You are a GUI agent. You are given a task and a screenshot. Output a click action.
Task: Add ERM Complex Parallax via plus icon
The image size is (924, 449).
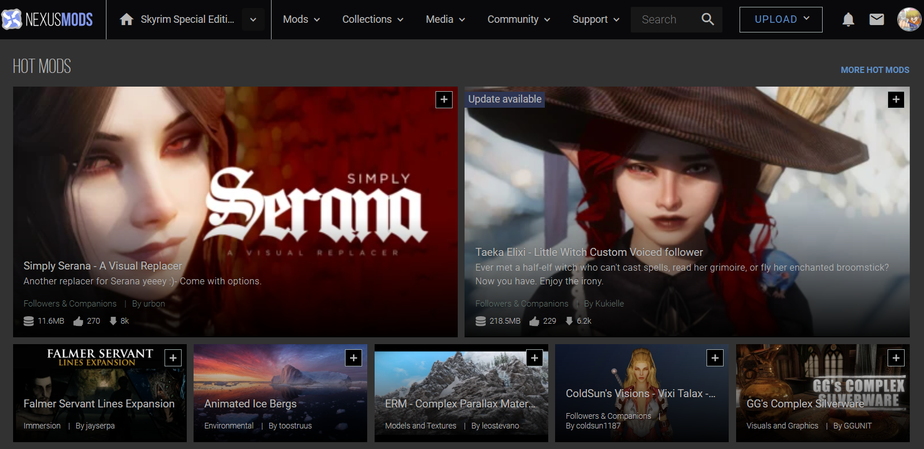535,358
